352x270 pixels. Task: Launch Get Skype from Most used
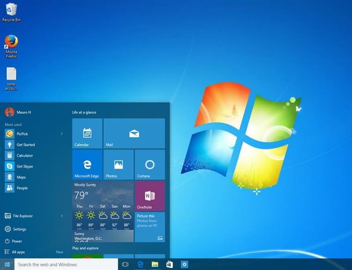(25, 167)
